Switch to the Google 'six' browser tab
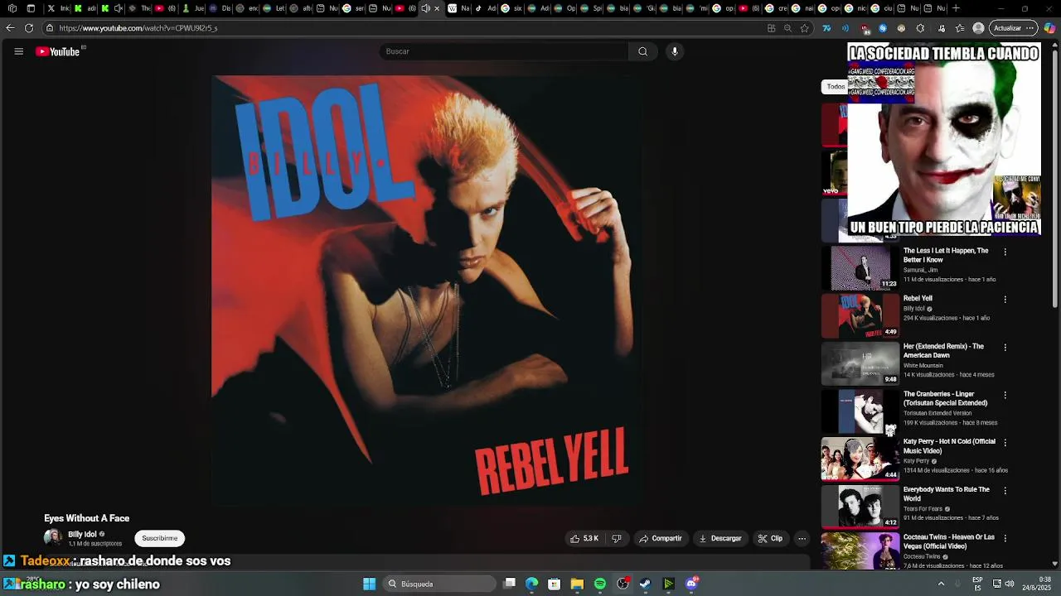Screen dimensions: 1061x596 click(x=511, y=8)
